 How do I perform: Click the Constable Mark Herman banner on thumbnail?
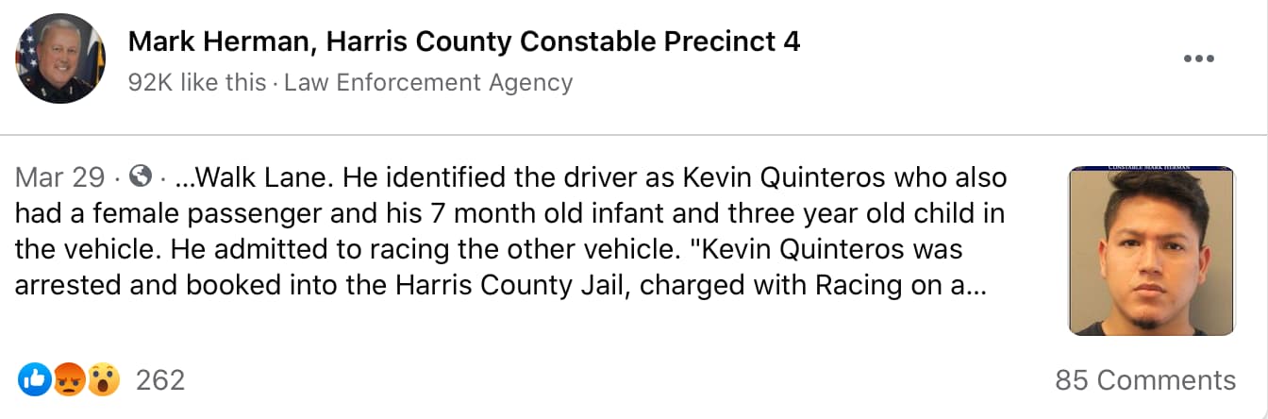pyautogui.click(x=1151, y=169)
